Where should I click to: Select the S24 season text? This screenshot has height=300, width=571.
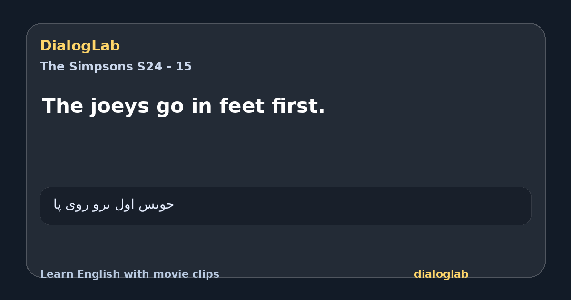click(x=149, y=67)
